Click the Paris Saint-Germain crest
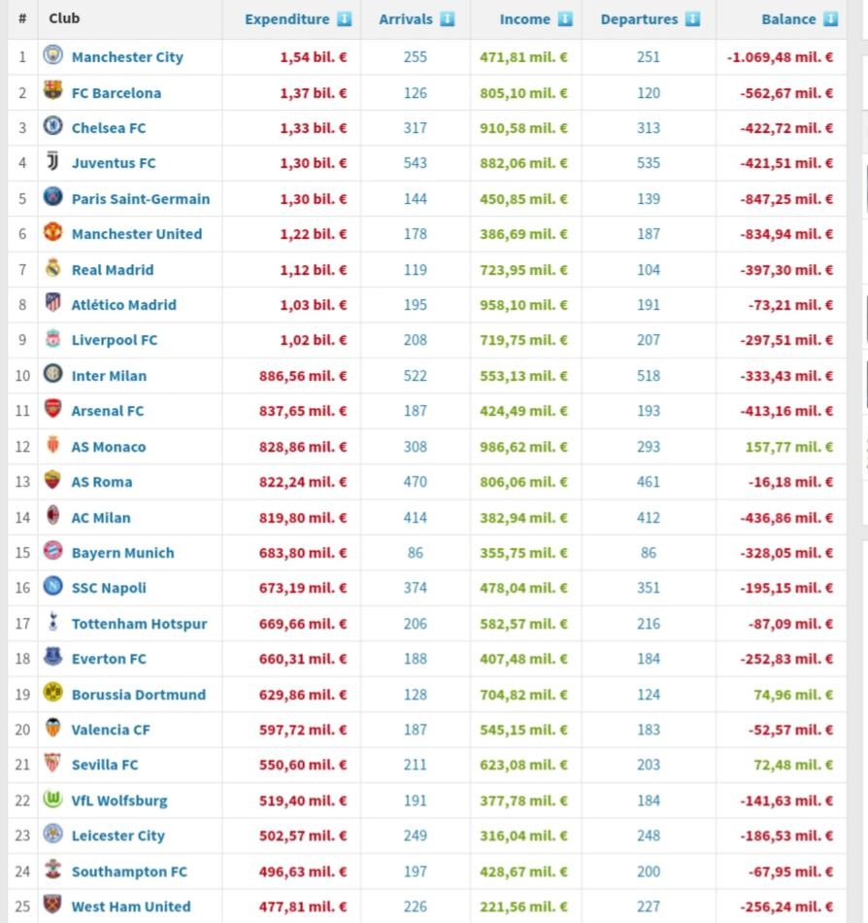 [x=52, y=198]
